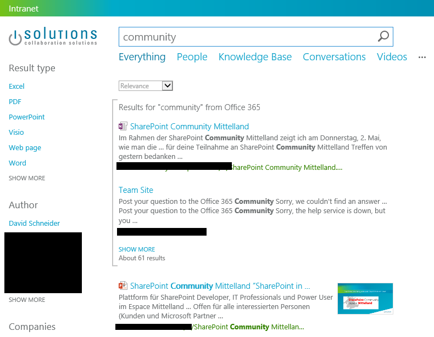Open the Relevance sort dropdown
This screenshot has height=337, width=434.
(x=146, y=86)
